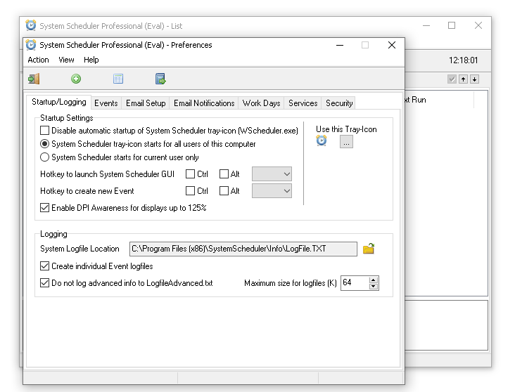Select tray-icon starts for all users radio
This screenshot has height=392, width=515.
point(44,144)
